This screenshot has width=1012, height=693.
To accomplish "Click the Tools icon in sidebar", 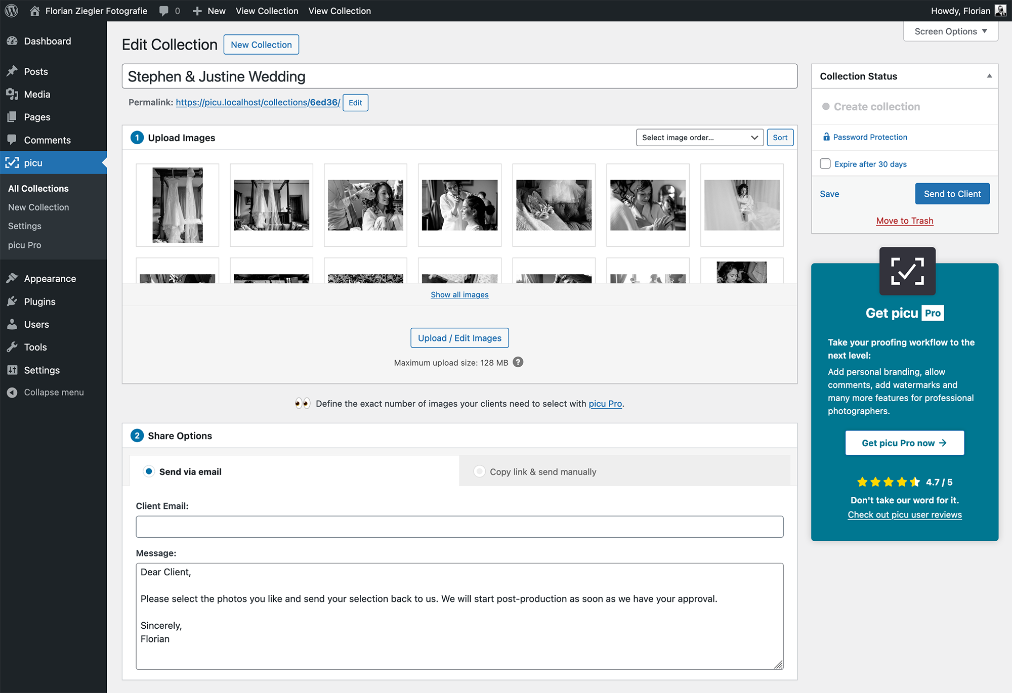I will tap(12, 347).
